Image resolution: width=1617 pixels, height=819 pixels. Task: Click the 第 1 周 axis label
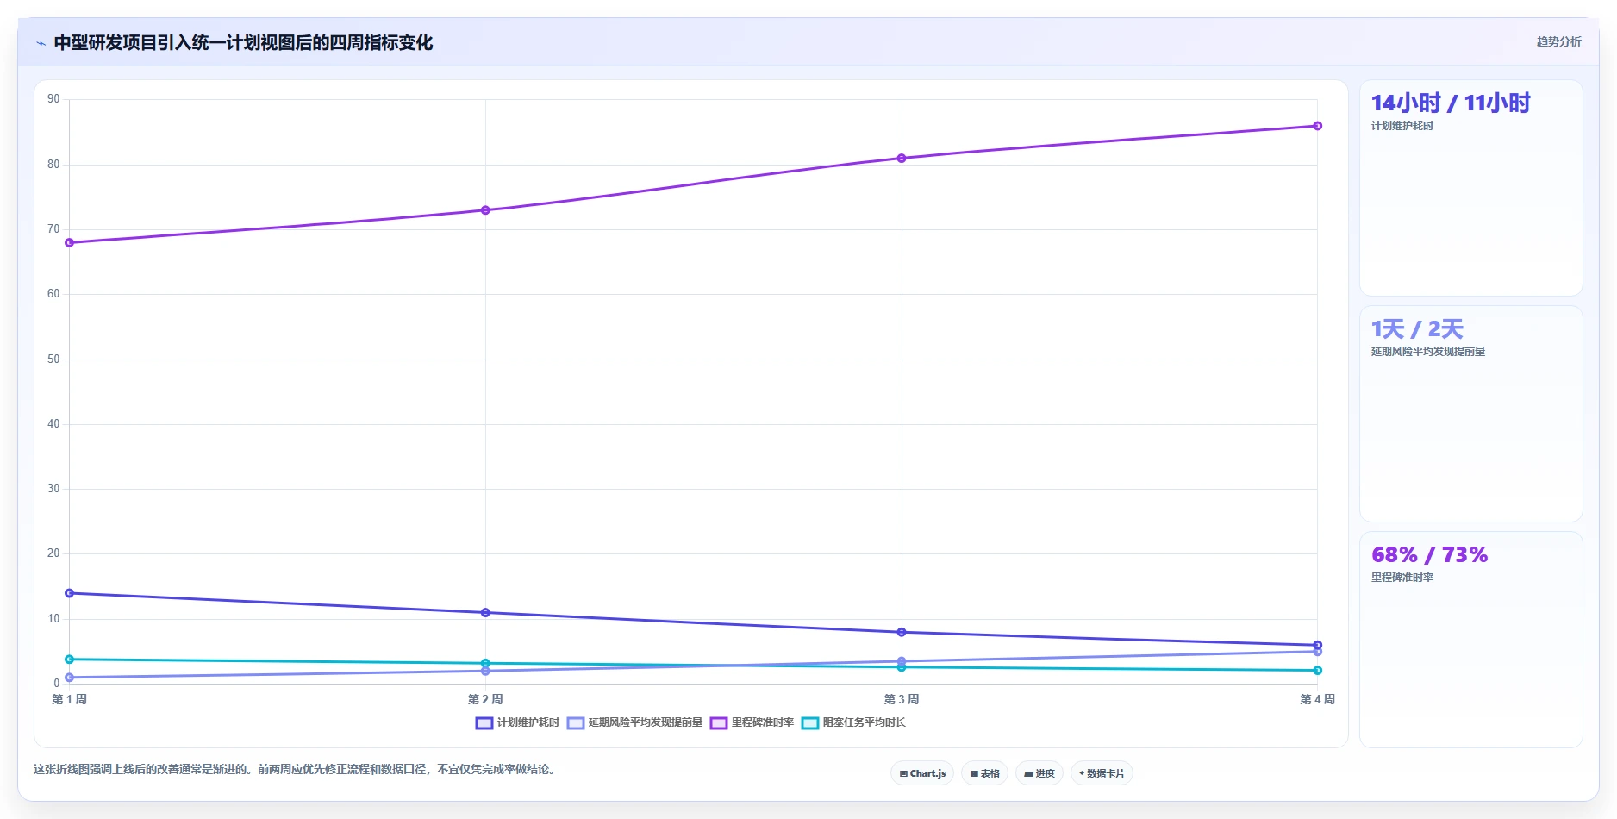70,699
